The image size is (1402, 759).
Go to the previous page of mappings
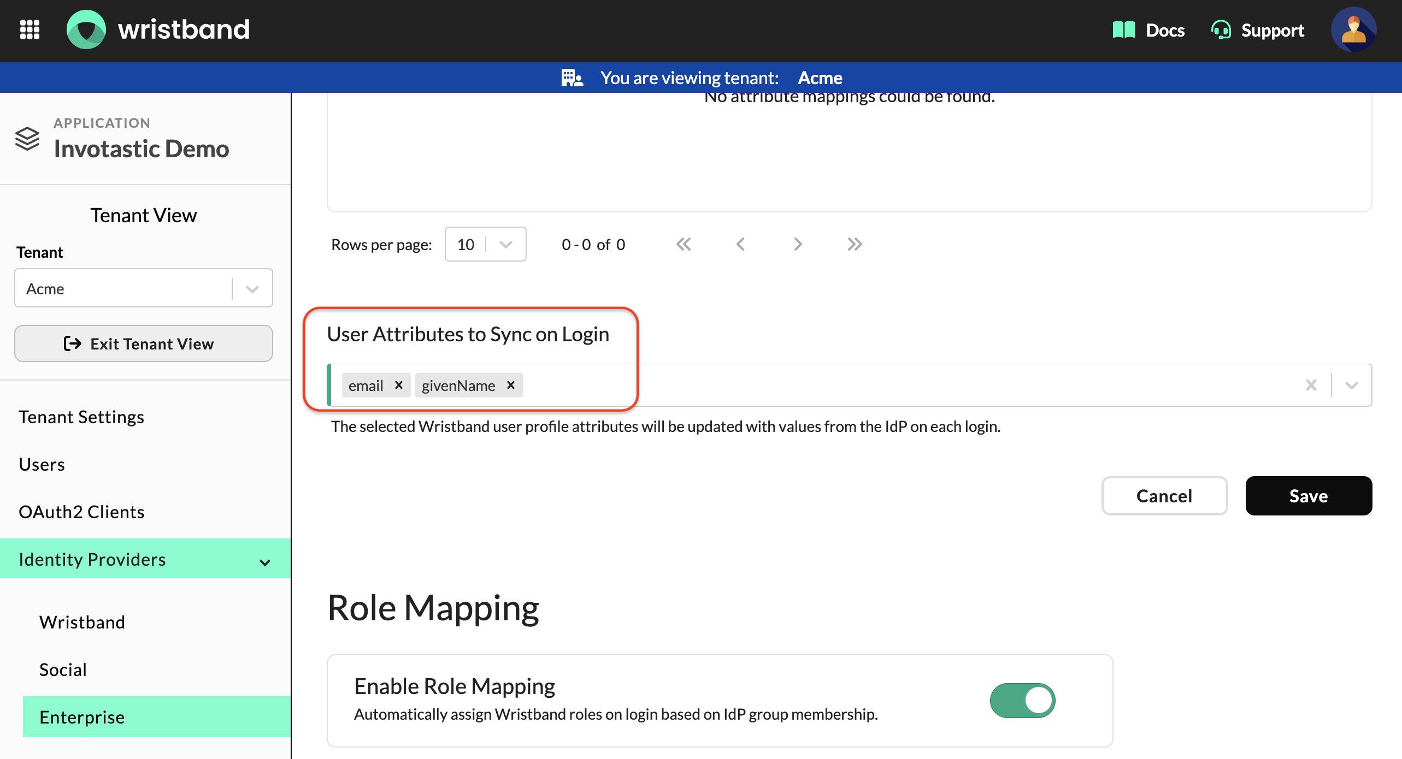(x=740, y=244)
